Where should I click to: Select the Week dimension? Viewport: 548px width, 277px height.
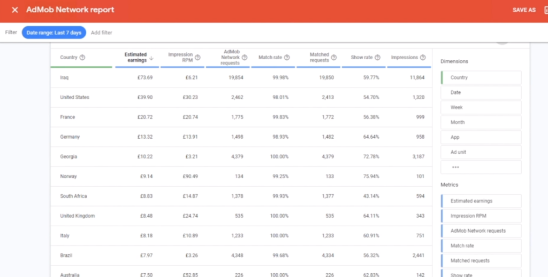pyautogui.click(x=481, y=107)
